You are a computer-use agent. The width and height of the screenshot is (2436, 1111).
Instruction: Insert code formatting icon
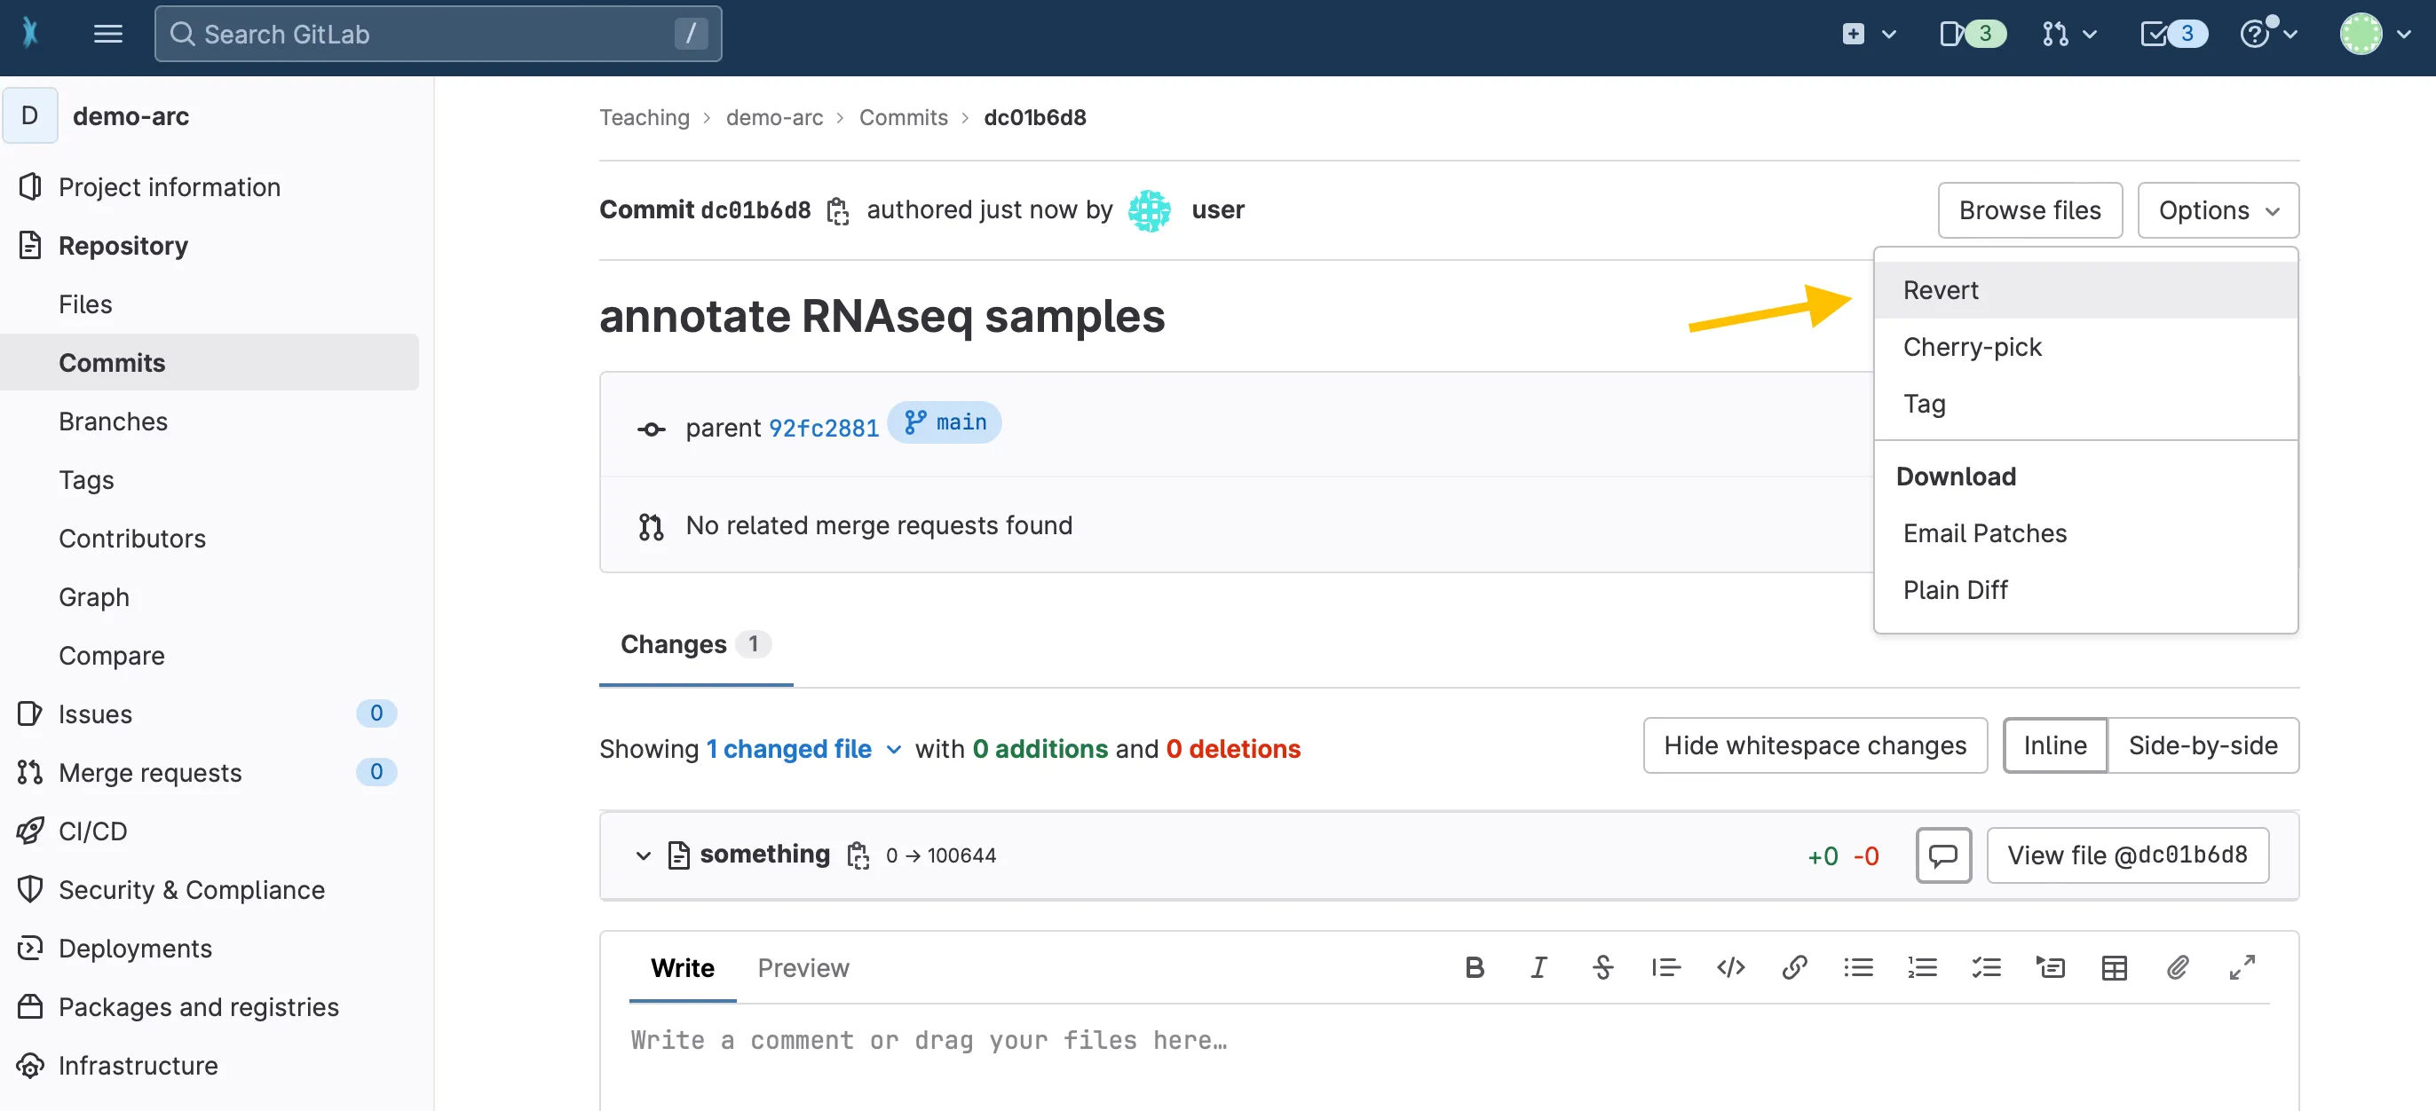tap(1729, 967)
